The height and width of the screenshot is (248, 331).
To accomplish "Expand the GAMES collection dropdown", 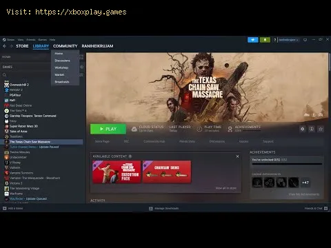I will 8,67.
